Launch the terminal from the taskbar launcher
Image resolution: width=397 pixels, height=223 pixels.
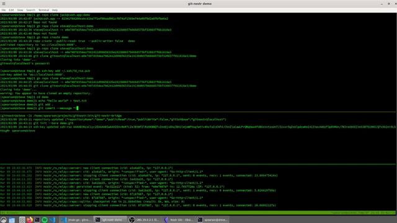pos(37,220)
